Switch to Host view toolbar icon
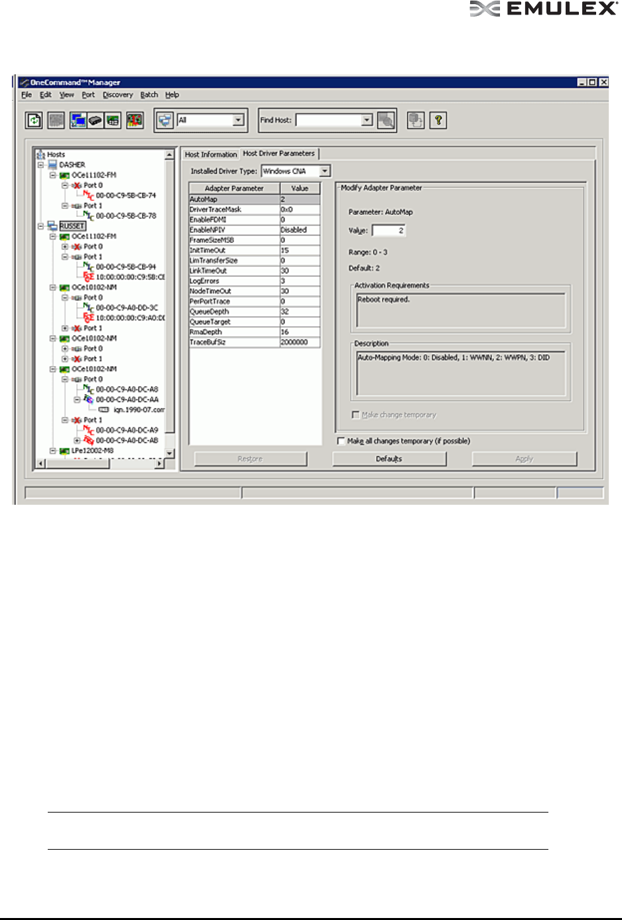 pos(78,120)
